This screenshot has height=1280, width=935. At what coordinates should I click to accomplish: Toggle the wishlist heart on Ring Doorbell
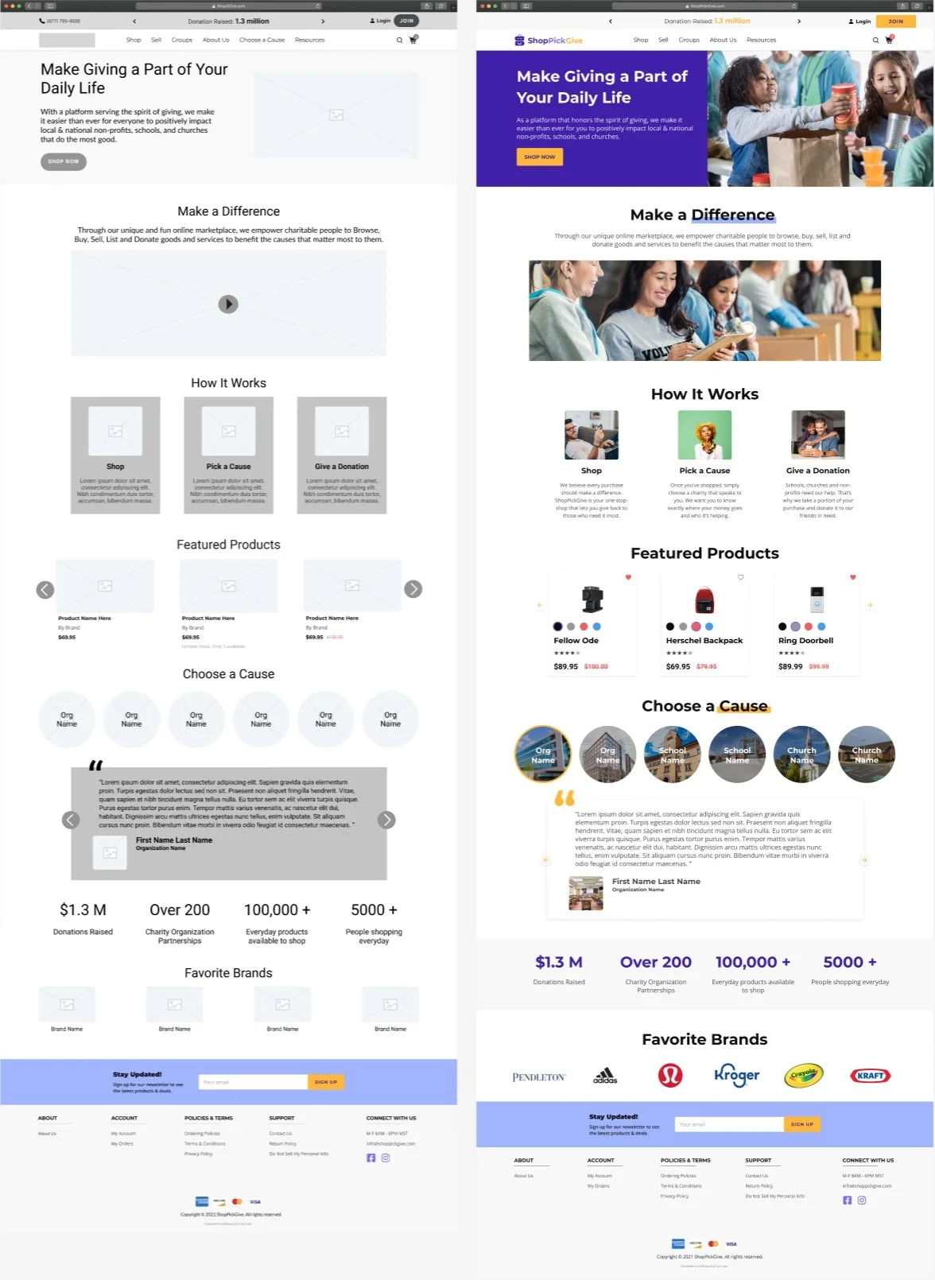pyautogui.click(x=853, y=577)
